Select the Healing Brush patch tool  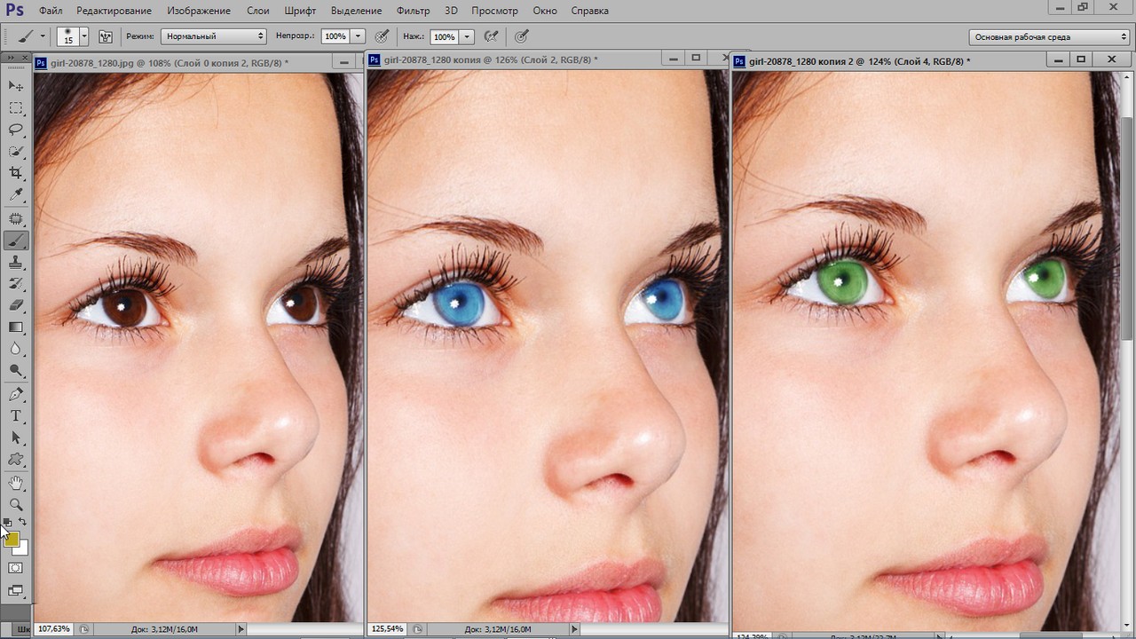coord(16,218)
